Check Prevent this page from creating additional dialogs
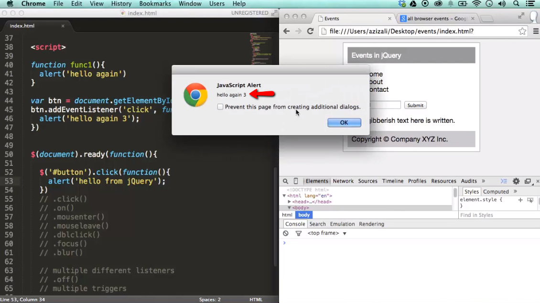The height and width of the screenshot is (303, 540). pyautogui.click(x=220, y=107)
